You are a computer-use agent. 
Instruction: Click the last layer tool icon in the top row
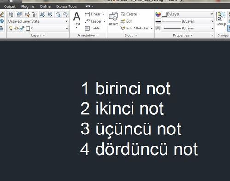click(x=65, y=14)
